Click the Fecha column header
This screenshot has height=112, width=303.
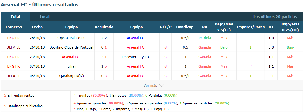pyautogui.click(x=37, y=27)
